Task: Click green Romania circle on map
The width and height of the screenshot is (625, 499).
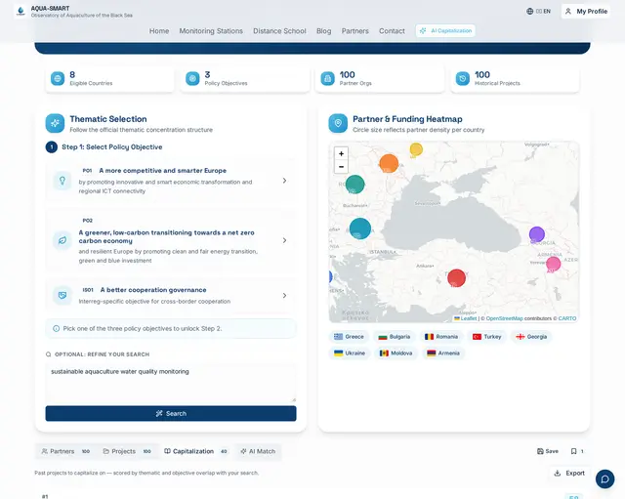Action: [x=354, y=185]
